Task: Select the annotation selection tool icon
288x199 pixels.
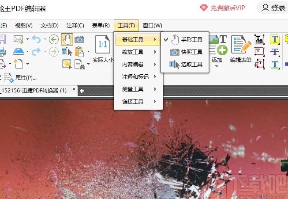Action: click(x=67, y=64)
